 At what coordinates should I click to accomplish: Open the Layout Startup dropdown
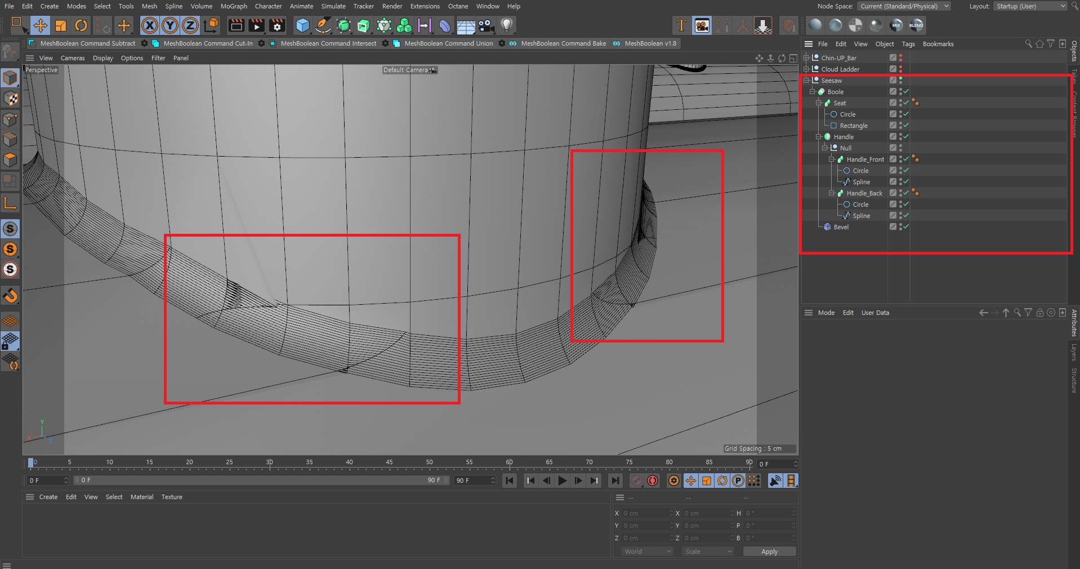[x=1030, y=6]
